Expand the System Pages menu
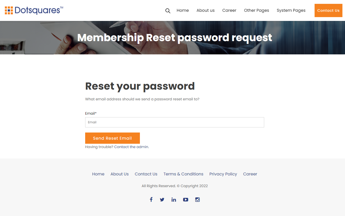This screenshot has height=216, width=345. click(x=291, y=10)
